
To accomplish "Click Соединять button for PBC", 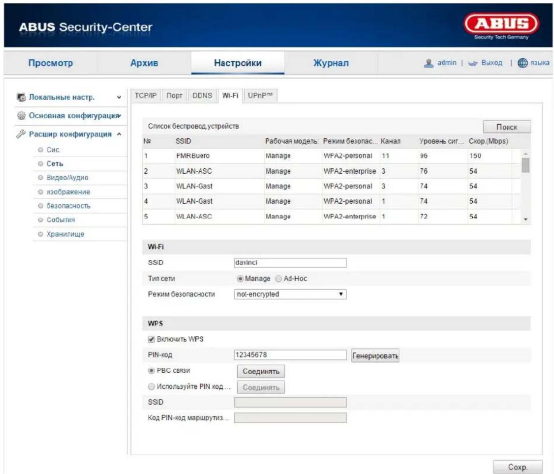I will click(x=261, y=372).
